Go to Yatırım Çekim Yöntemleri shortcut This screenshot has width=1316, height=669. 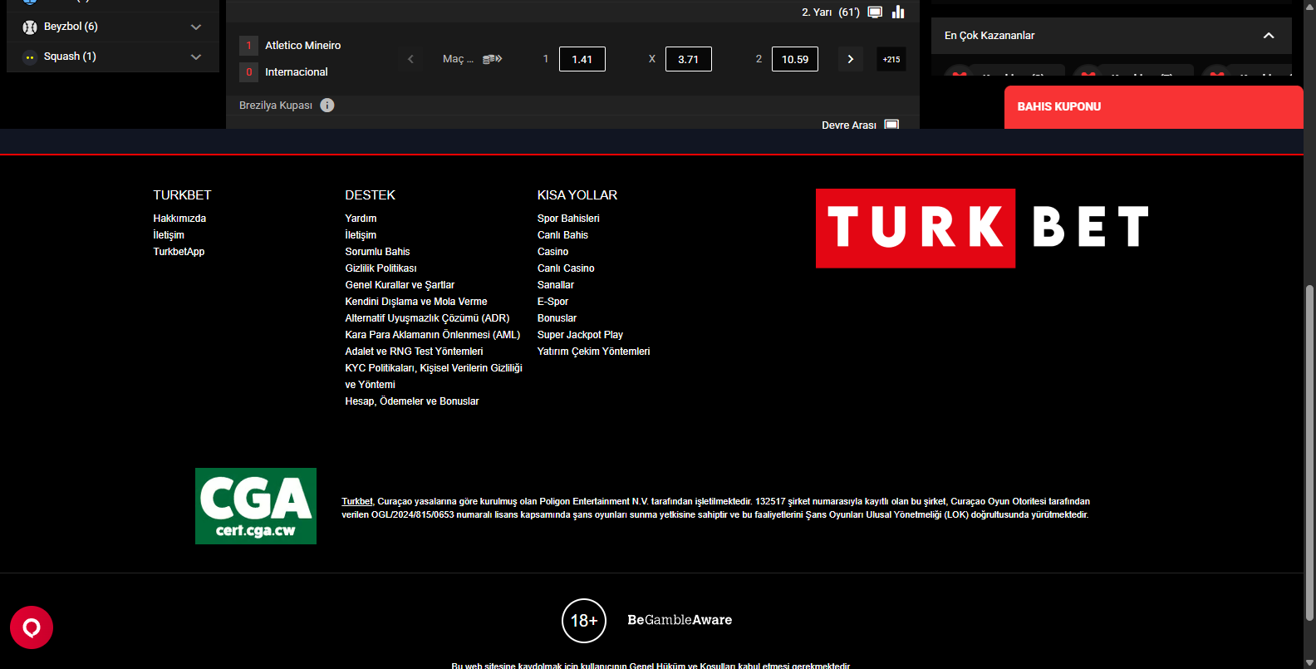[x=593, y=352]
